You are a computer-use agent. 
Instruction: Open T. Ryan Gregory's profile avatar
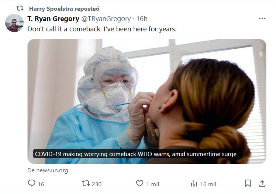(14, 23)
